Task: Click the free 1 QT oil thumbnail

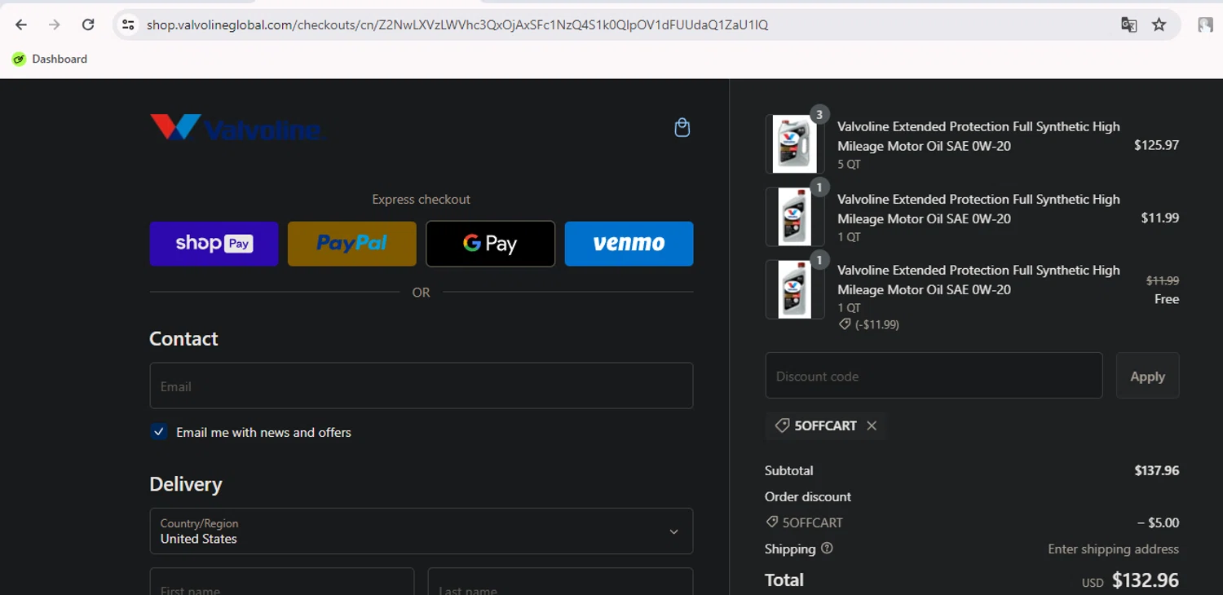Action: 795,289
